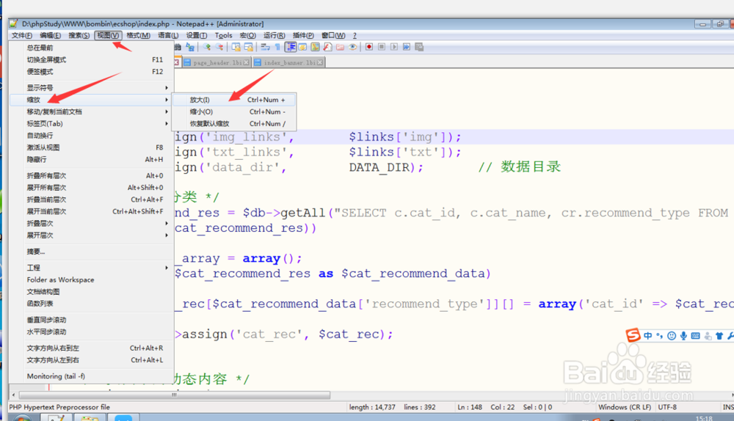The image size is (734, 421).
Task: Expand the 工程 project submenu
Action: coord(92,268)
